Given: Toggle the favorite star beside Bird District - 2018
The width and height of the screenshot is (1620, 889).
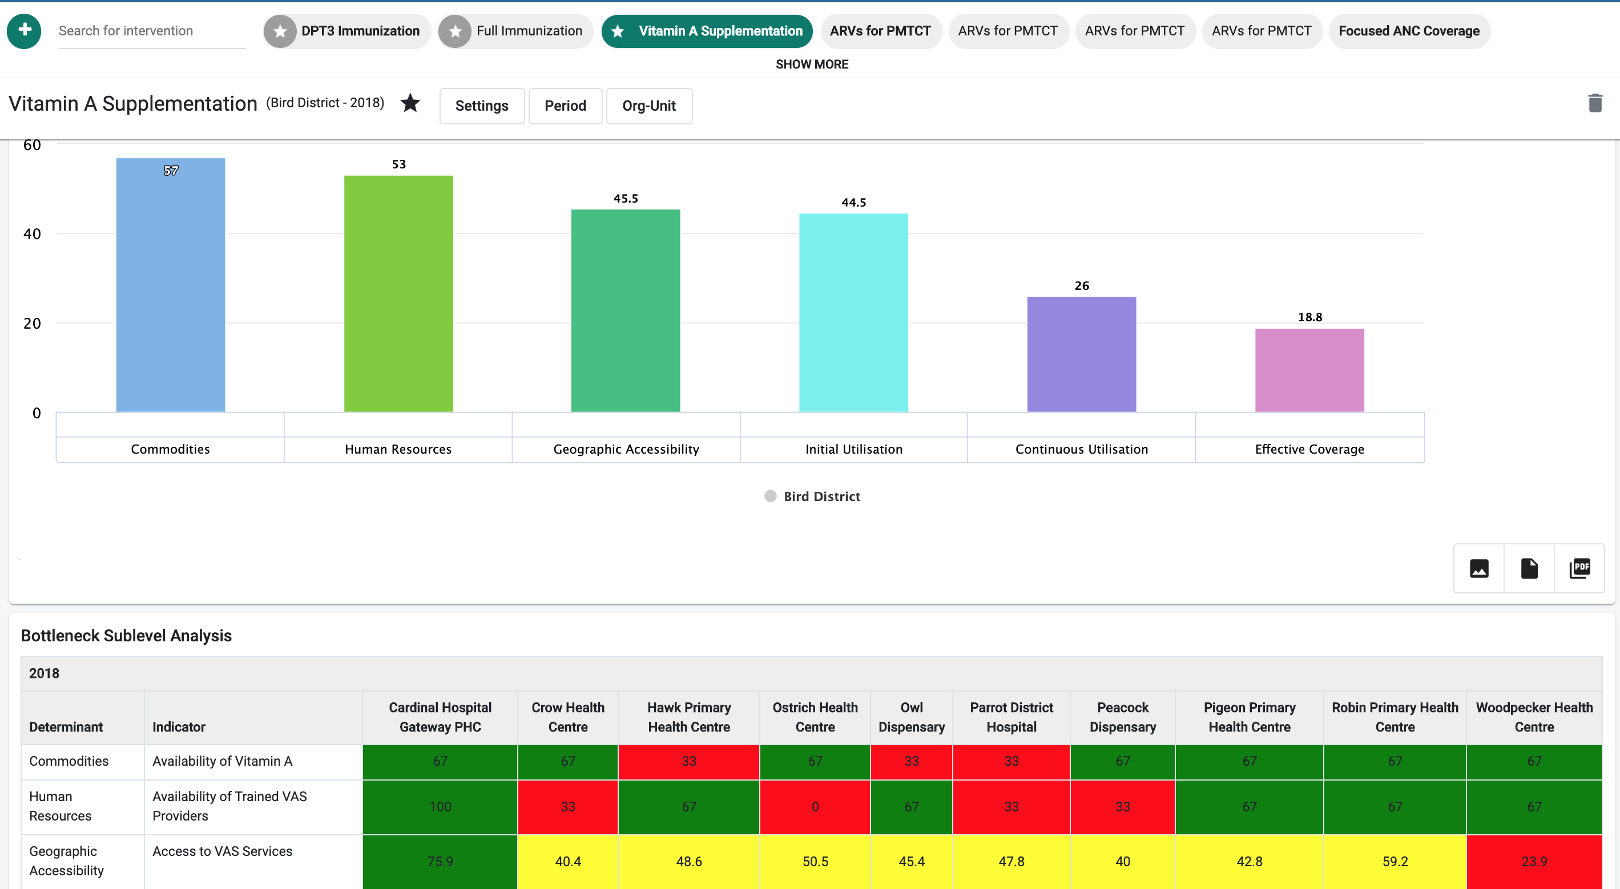Looking at the screenshot, I should click(410, 103).
